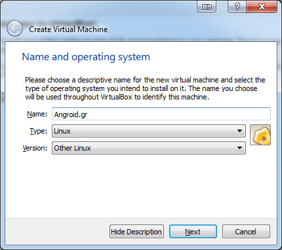Click the Type: label
Screen dimensions: 282x250
[39, 131]
